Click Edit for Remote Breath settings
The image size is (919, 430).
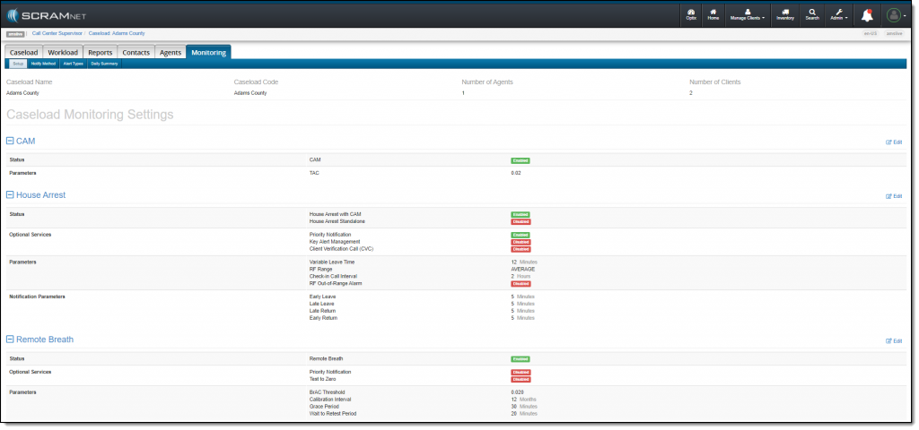pyautogui.click(x=893, y=340)
